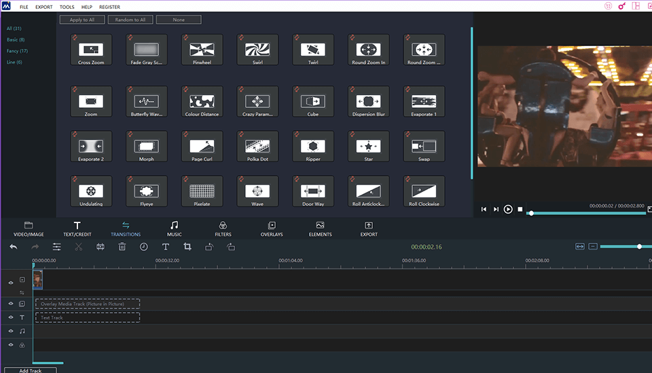This screenshot has width=652, height=373.
Task: Click the delete trash can icon
Action: pos(122,247)
